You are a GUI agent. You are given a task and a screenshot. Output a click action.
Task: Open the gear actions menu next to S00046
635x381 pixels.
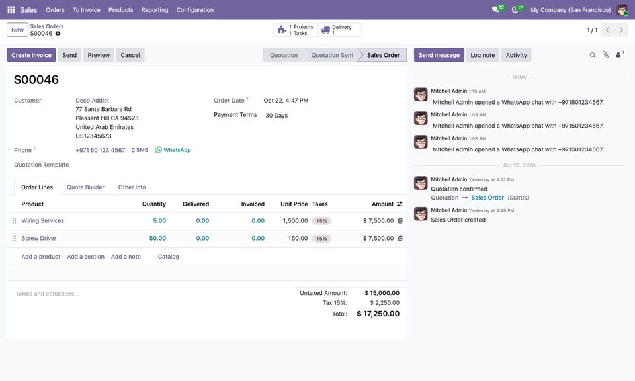point(58,34)
